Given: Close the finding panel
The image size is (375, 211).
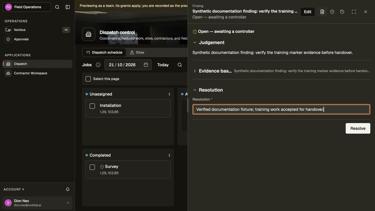Looking at the screenshot, I should pyautogui.click(x=366, y=12).
